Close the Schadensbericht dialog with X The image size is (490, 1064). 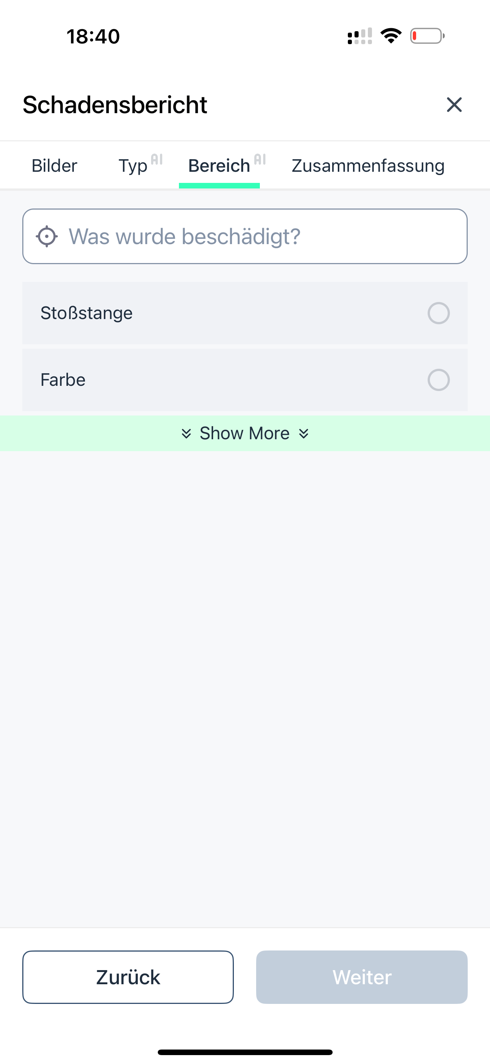point(454,105)
